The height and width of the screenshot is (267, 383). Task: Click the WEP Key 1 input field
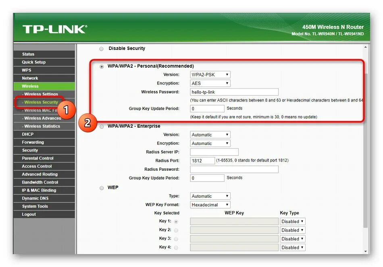(x=234, y=221)
